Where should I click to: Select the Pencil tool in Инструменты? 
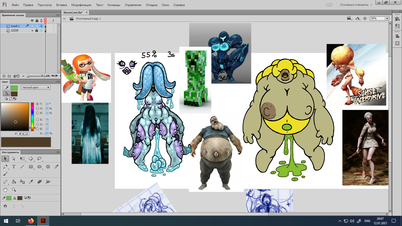(56, 167)
